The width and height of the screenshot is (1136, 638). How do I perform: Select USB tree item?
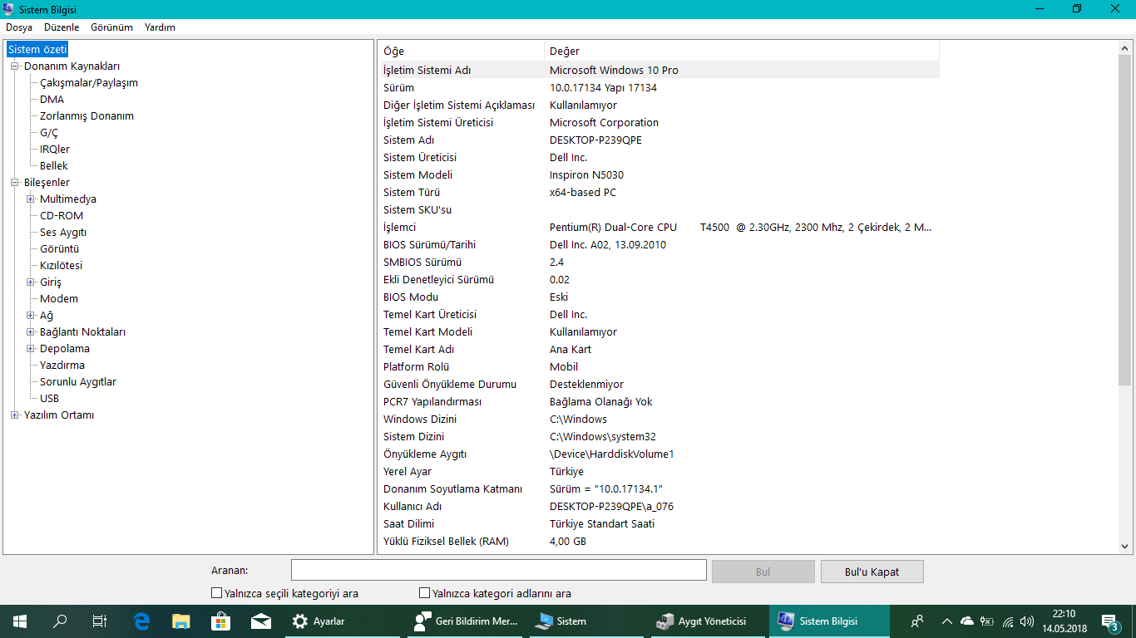(x=49, y=399)
